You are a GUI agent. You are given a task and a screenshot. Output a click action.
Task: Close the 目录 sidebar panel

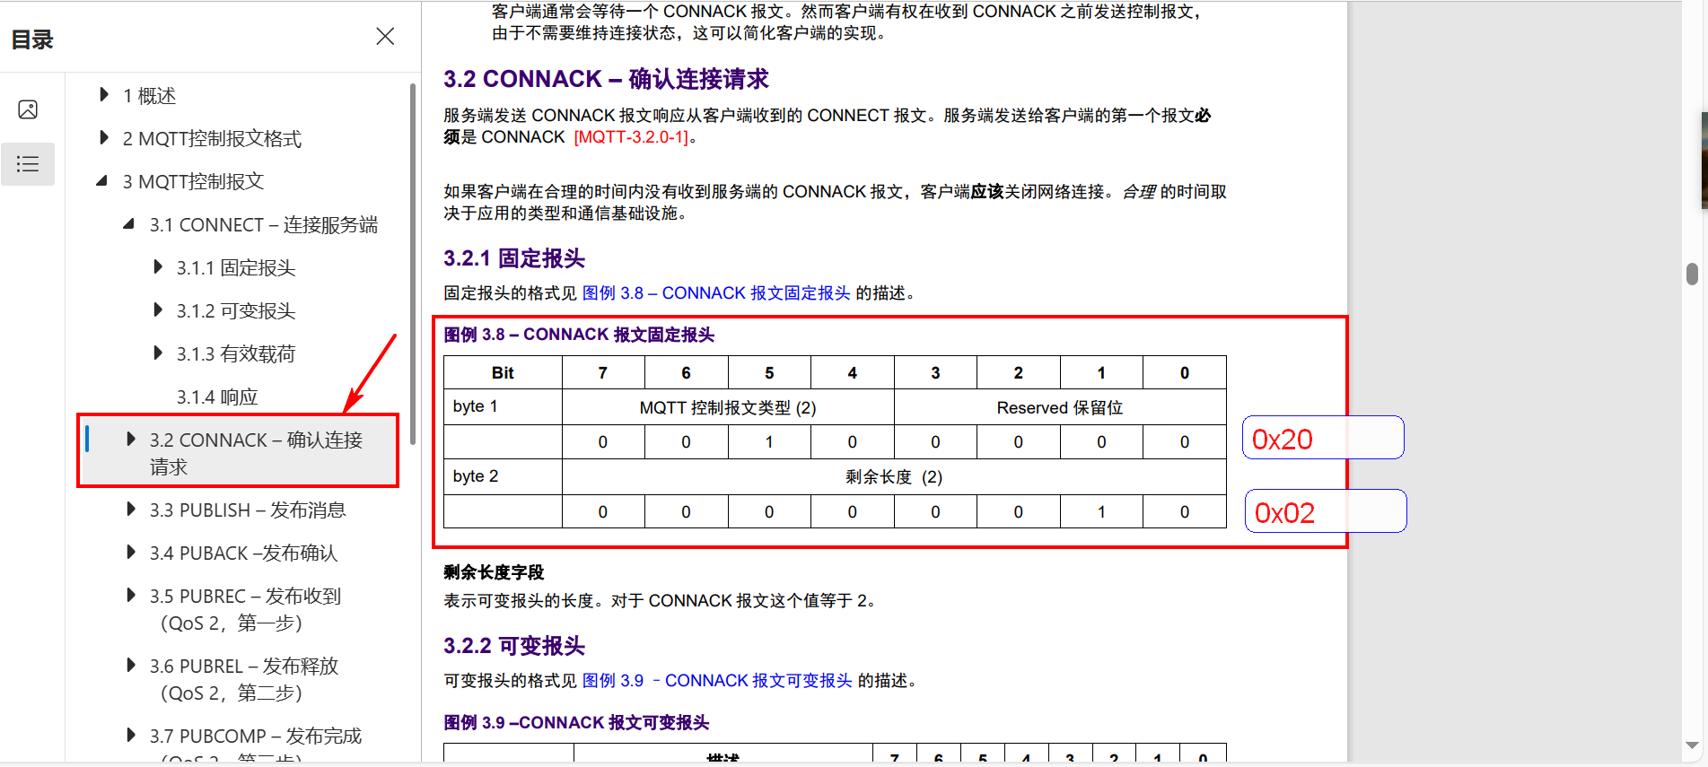click(x=385, y=37)
